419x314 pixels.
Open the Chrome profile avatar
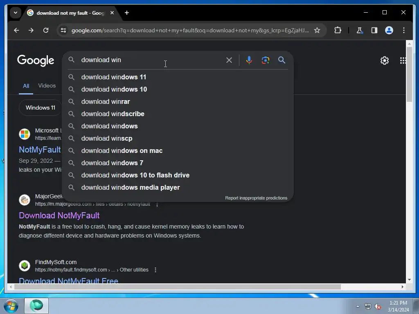coord(389,30)
